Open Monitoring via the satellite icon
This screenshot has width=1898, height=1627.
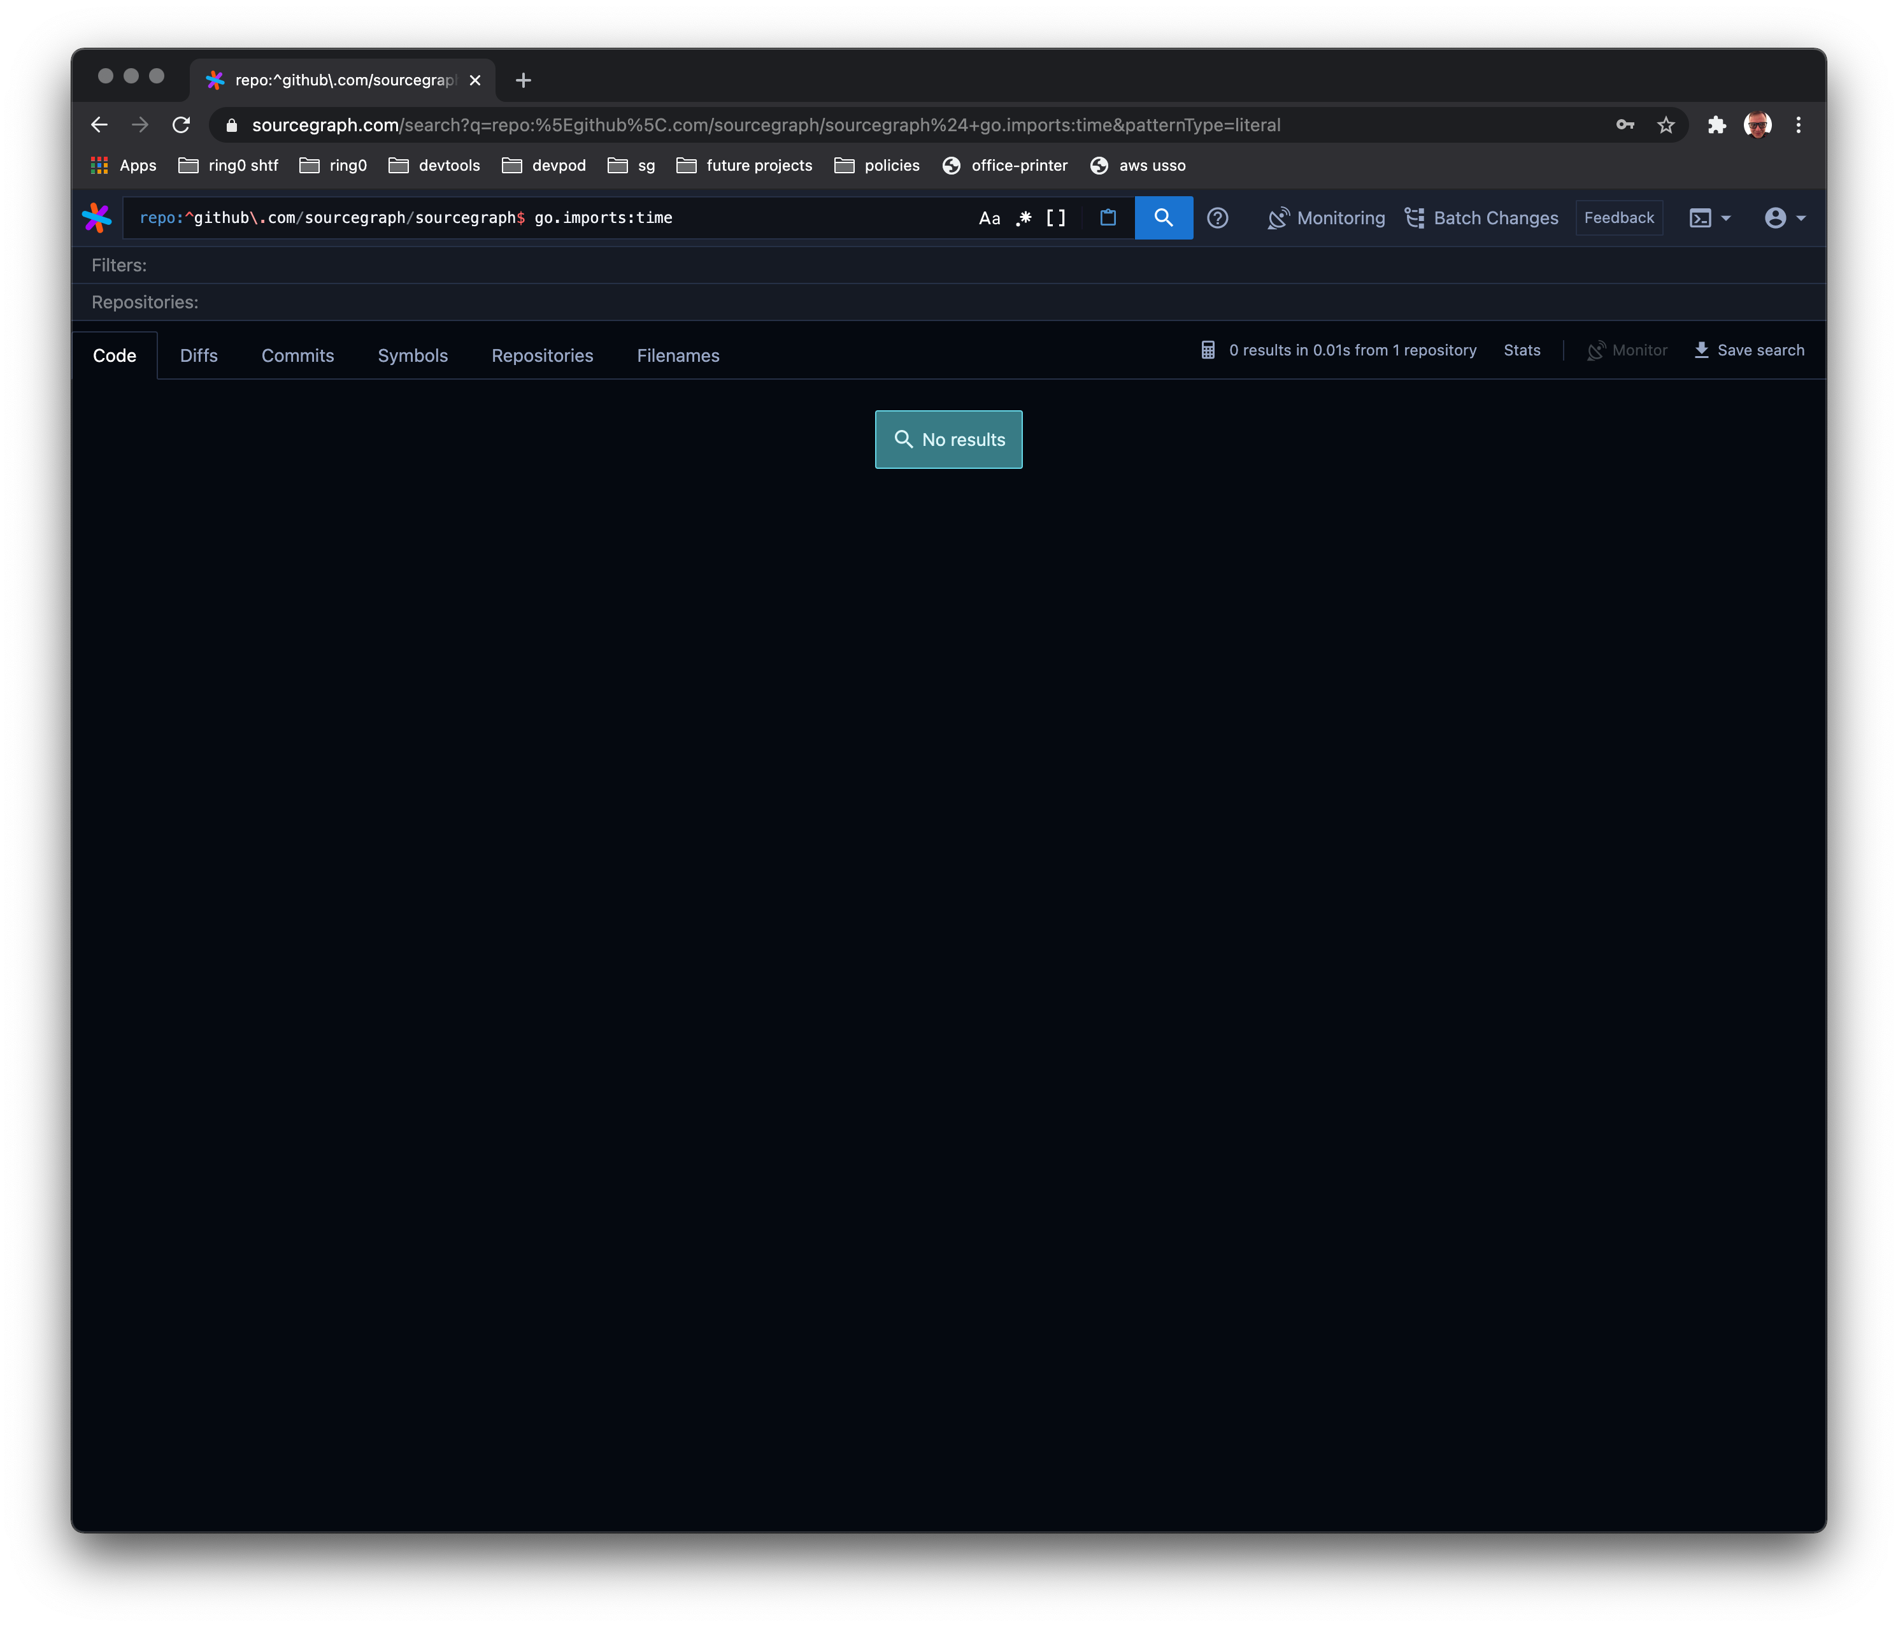(1279, 218)
